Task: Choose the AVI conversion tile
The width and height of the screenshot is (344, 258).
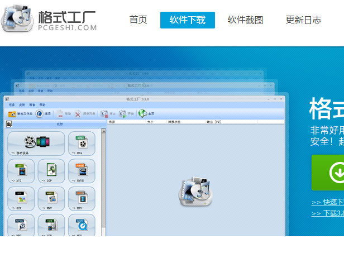Action: point(21,171)
